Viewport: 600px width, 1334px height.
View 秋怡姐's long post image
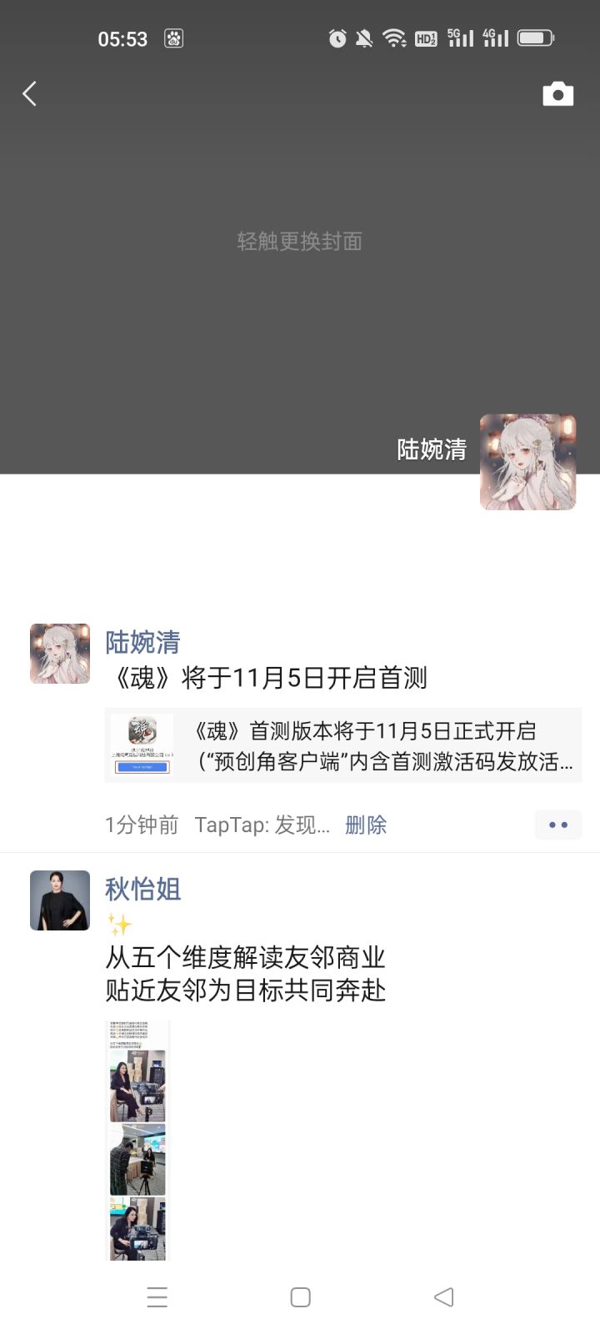[137, 1140]
